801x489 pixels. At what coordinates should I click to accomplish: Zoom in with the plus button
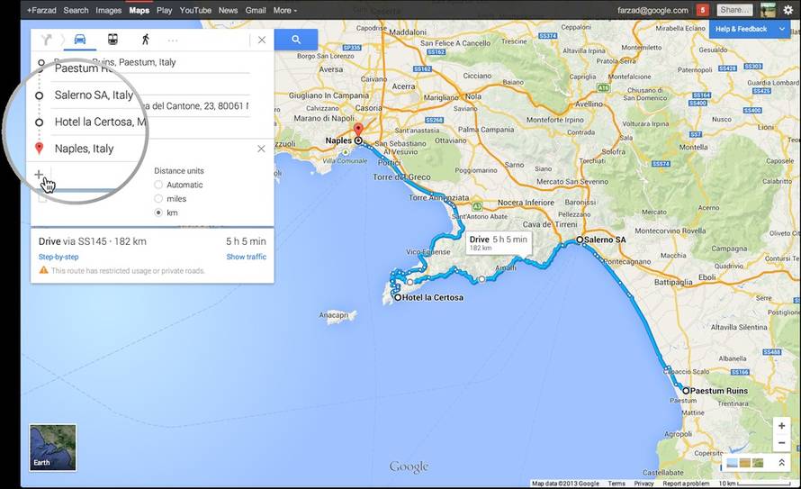click(781, 426)
